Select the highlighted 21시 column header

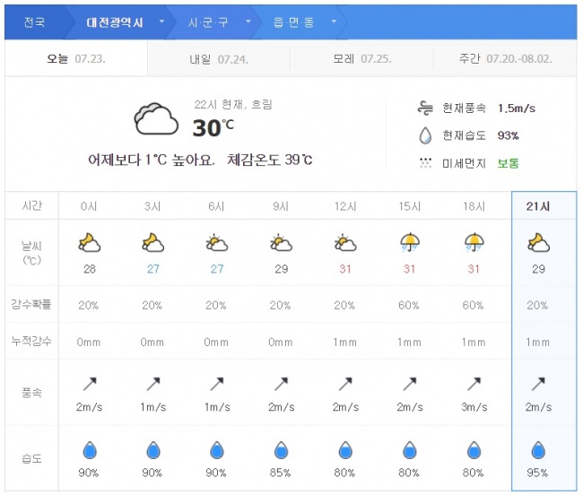(x=538, y=206)
